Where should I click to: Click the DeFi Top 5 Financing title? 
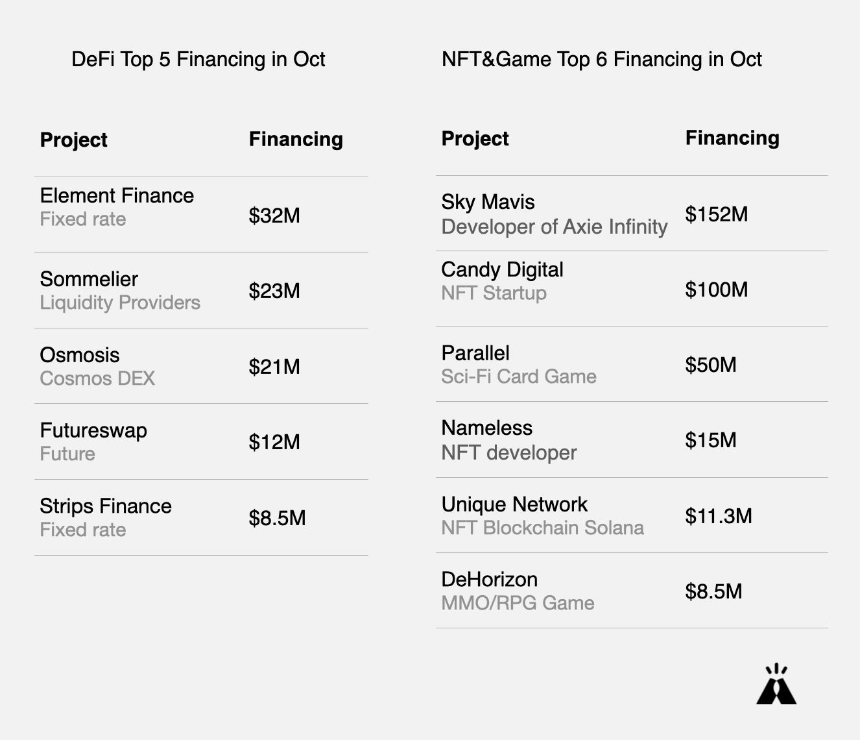(x=198, y=60)
